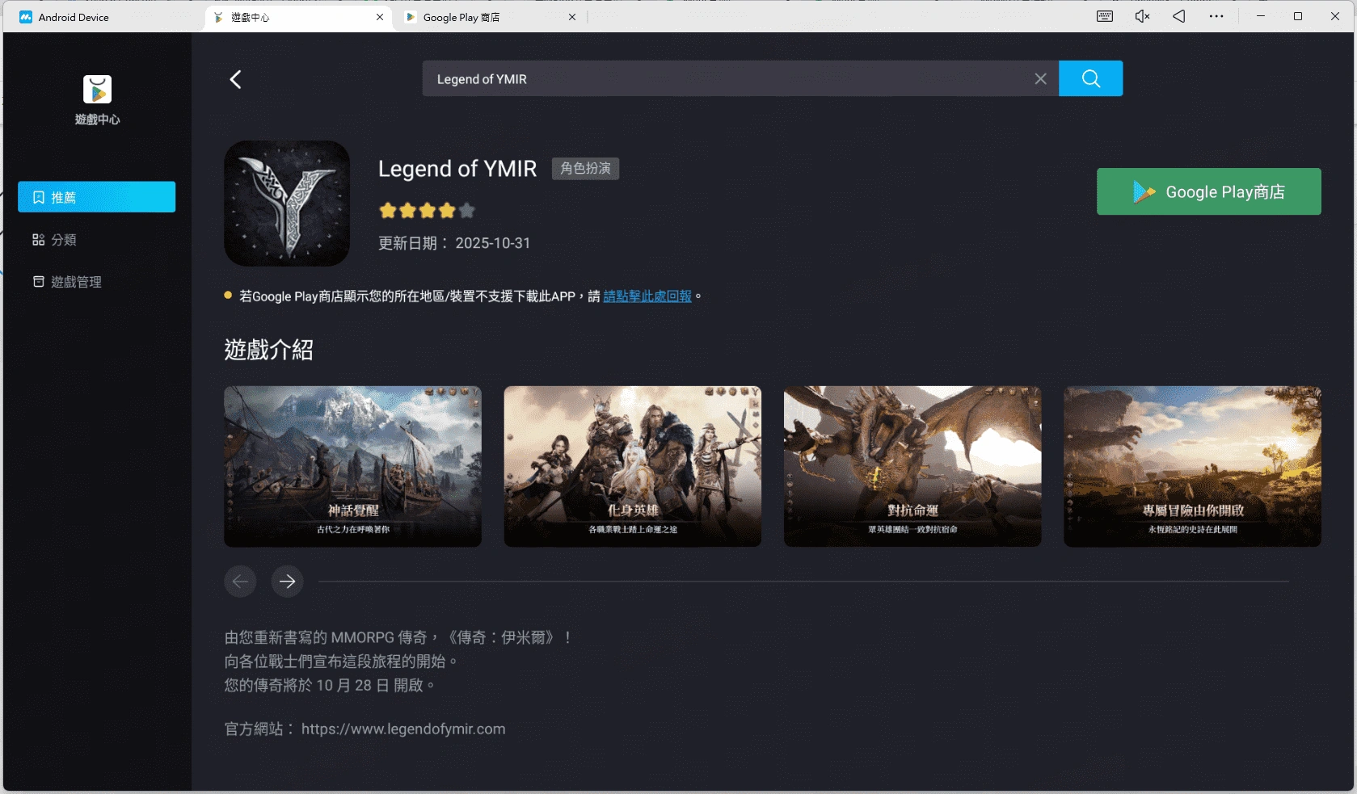Open the more options menu icon

click(1215, 16)
